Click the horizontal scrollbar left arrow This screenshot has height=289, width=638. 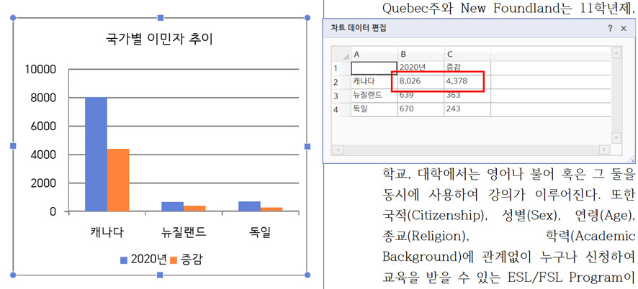[337, 150]
